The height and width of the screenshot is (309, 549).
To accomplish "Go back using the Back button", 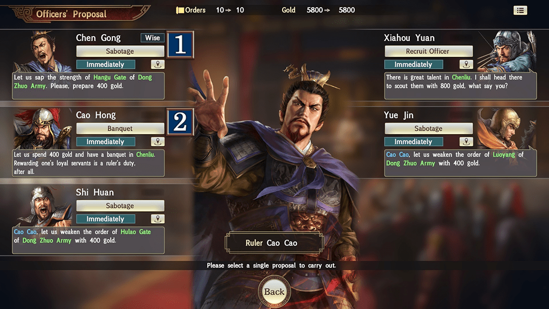I will (274, 292).
